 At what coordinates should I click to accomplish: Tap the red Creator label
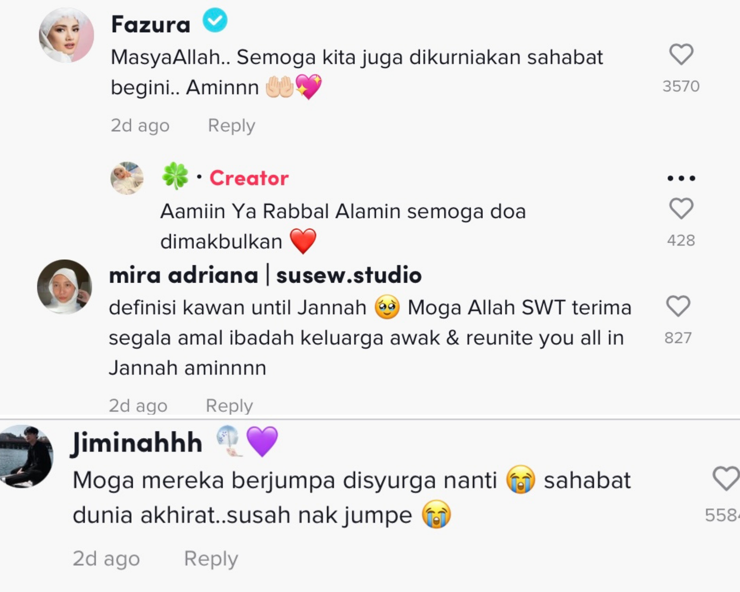[x=249, y=178]
